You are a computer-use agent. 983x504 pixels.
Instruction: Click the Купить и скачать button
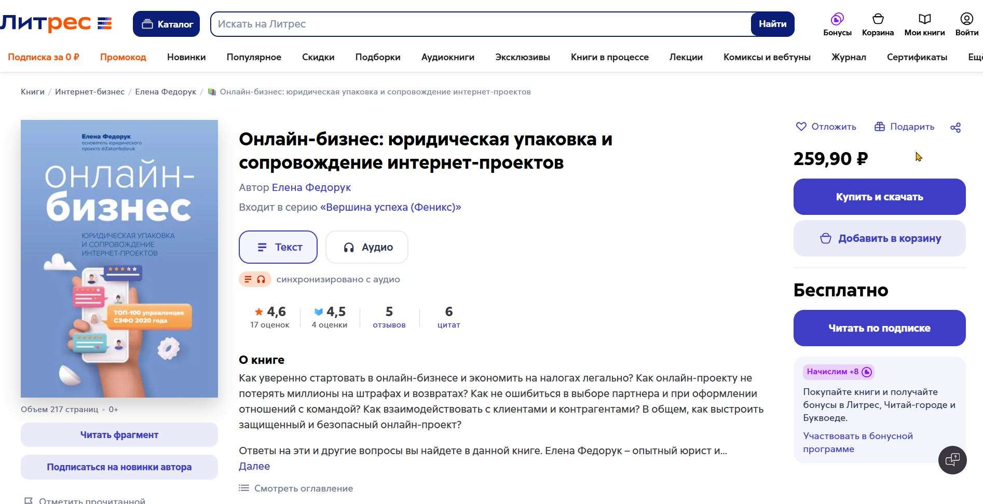pos(879,197)
